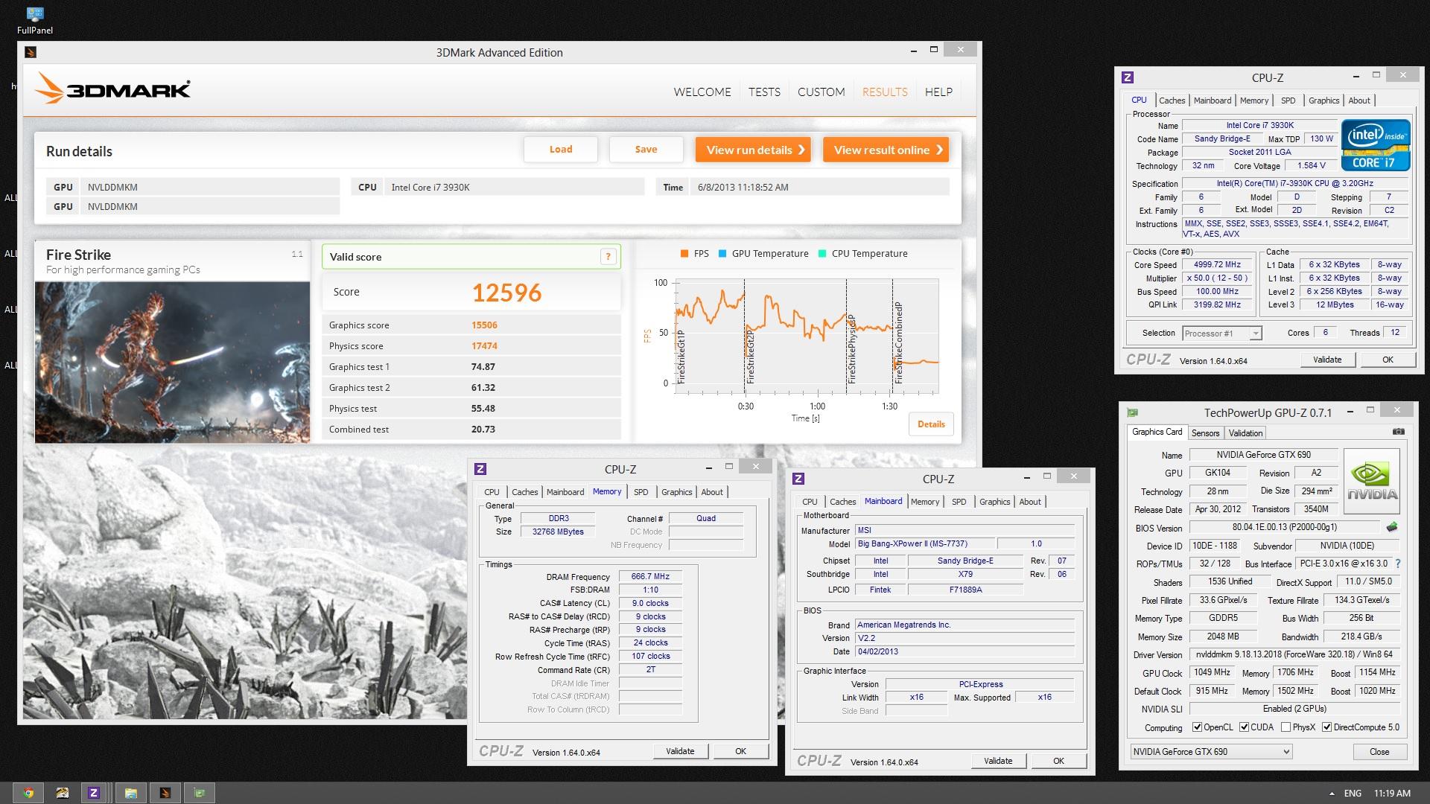The image size is (1430, 804).
Task: Click the Close button in GPU-Z
Action: pos(1379,752)
